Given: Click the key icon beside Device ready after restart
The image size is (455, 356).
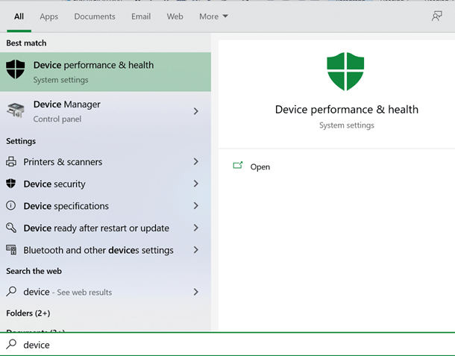Looking at the screenshot, I should point(11,228).
